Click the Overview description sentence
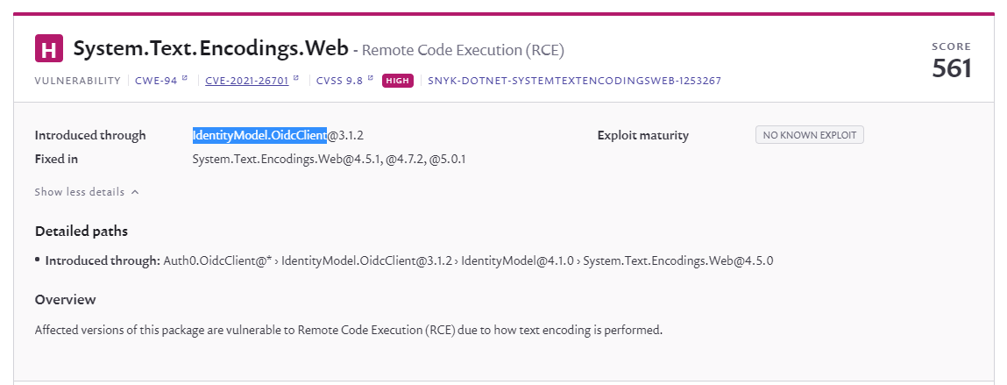Image resolution: width=1007 pixels, height=385 pixels. tap(348, 331)
